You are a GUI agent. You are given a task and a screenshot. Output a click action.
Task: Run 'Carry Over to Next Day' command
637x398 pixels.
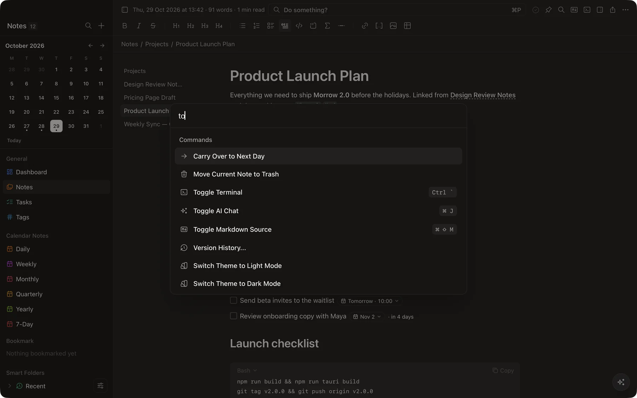318,156
